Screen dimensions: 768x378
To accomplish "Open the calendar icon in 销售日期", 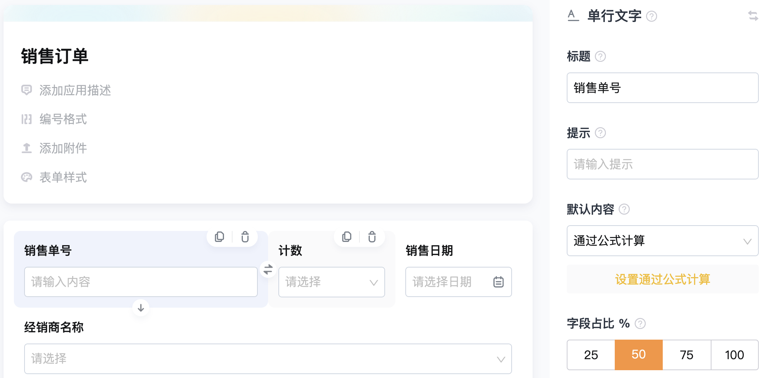I will pyautogui.click(x=498, y=282).
